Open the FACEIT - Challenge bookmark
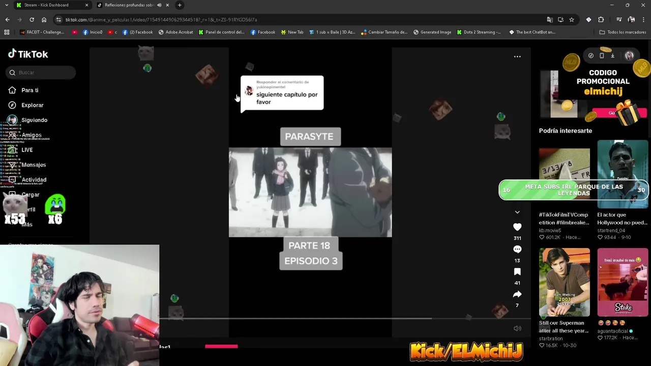The image size is (651, 366). click(x=42, y=32)
